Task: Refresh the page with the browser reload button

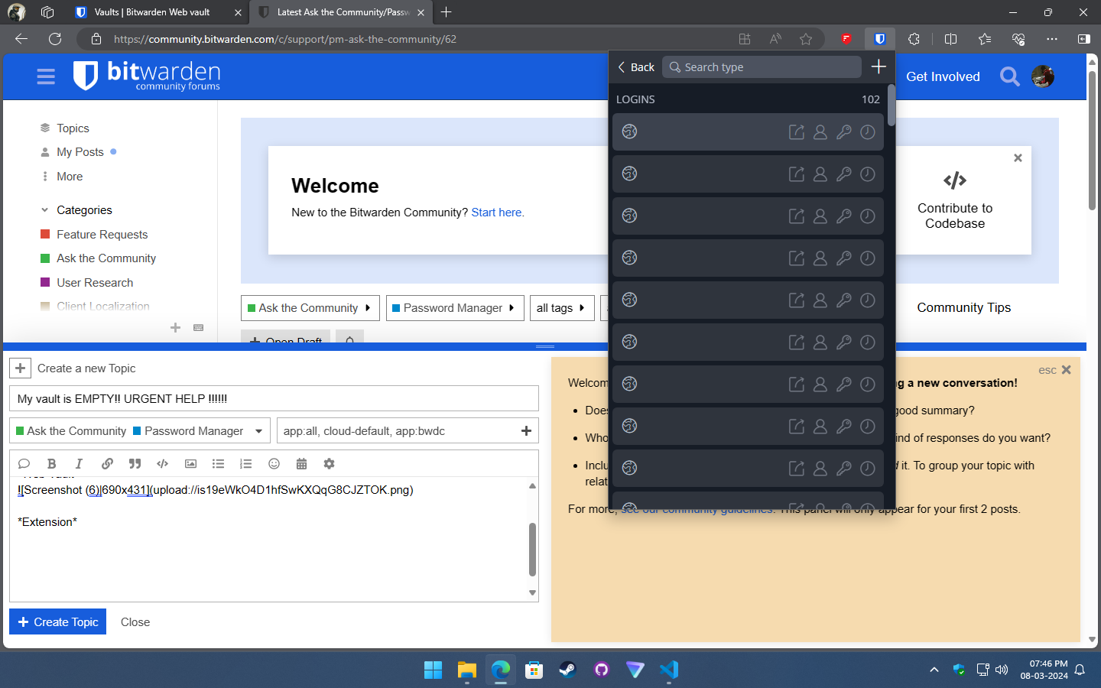Action: point(55,39)
